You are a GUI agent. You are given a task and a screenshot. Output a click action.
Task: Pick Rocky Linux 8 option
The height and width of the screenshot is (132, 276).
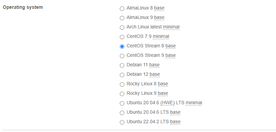(122, 84)
